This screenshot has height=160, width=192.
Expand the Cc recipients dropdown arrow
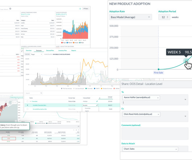[185, 116]
